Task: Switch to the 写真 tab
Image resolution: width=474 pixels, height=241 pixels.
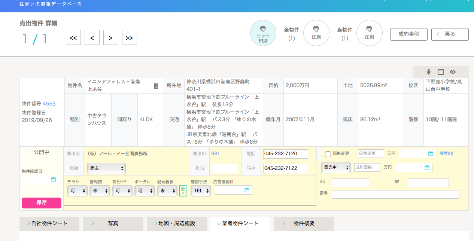Action: pyautogui.click(x=113, y=223)
